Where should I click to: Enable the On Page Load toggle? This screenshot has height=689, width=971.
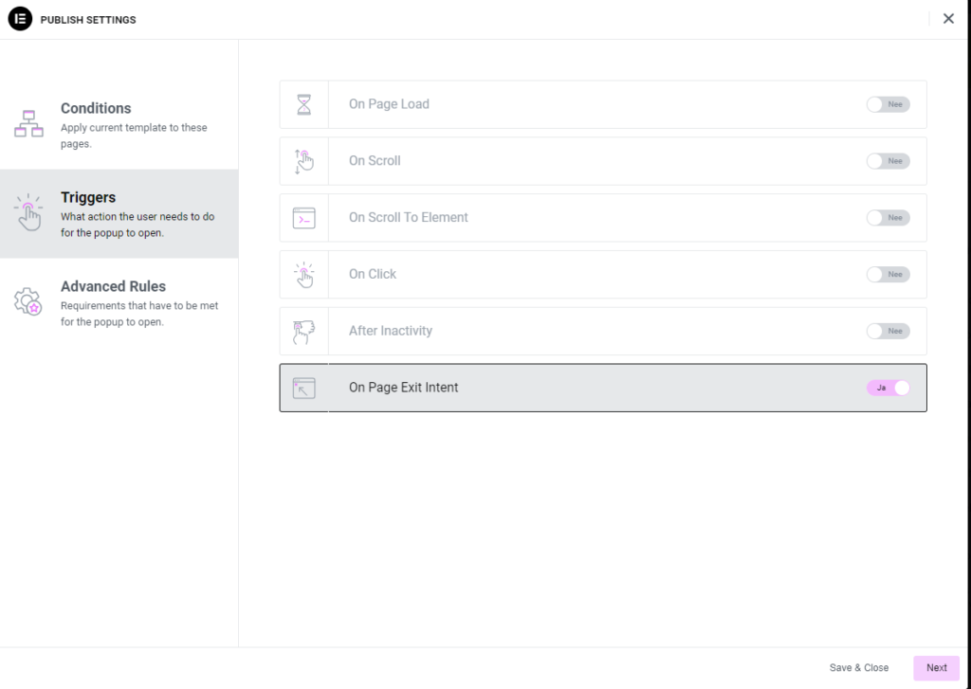(x=888, y=104)
